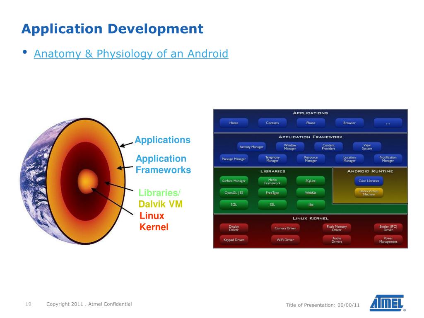Select the Power Management box

(388, 240)
